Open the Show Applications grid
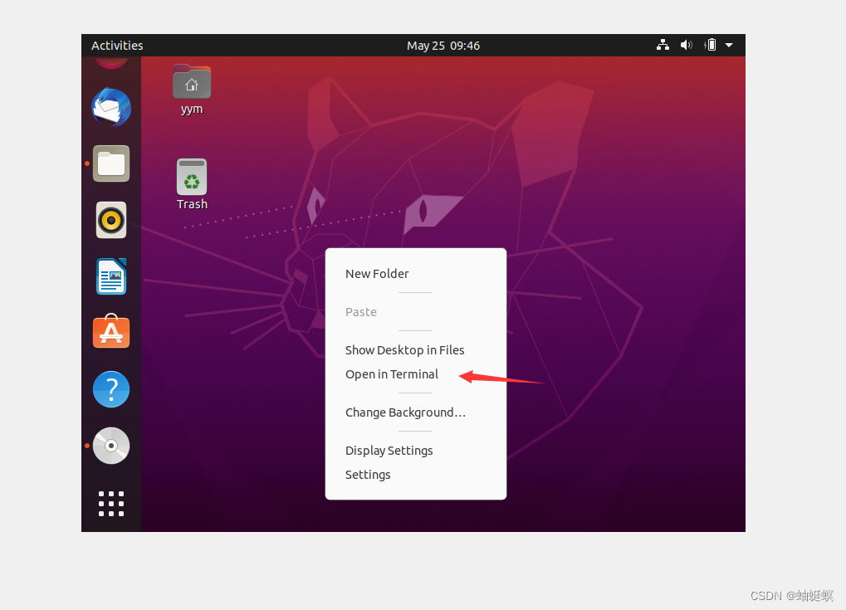 point(110,503)
